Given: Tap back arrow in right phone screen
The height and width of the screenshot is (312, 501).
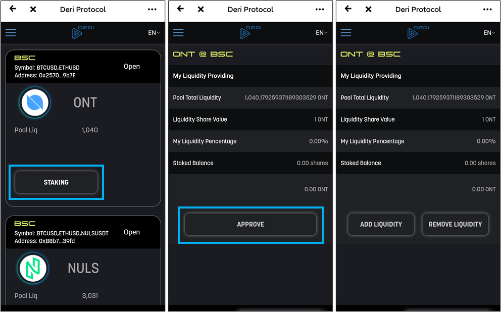Looking at the screenshot, I should (x=348, y=9).
